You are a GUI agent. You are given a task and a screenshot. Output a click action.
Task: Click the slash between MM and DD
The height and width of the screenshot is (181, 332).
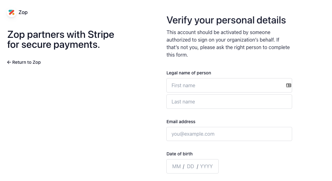click(x=184, y=167)
